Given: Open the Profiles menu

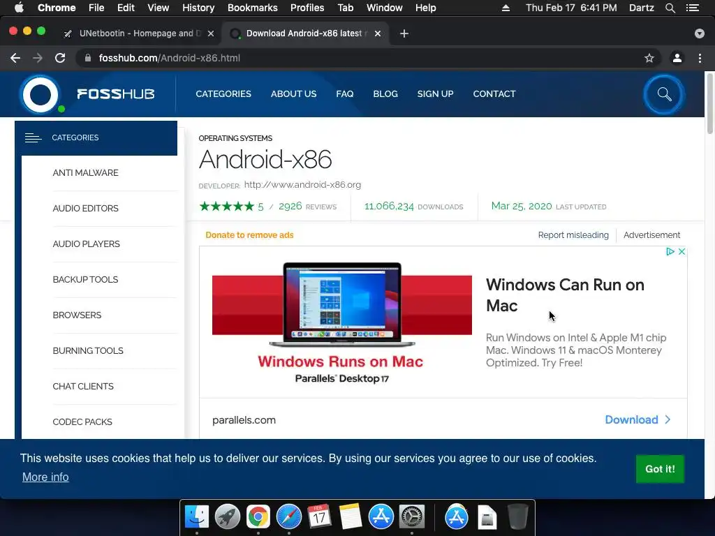Looking at the screenshot, I should pyautogui.click(x=307, y=8).
